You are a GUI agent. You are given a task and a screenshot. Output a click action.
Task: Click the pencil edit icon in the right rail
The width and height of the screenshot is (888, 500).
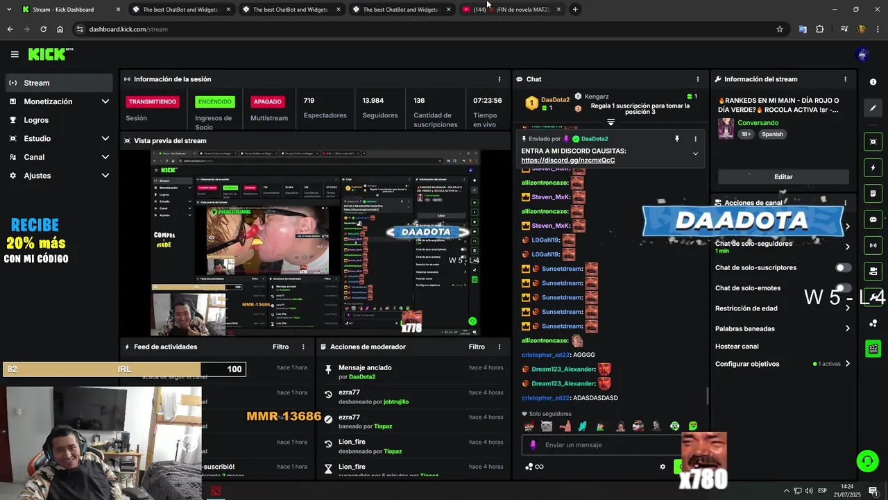pyautogui.click(x=873, y=108)
